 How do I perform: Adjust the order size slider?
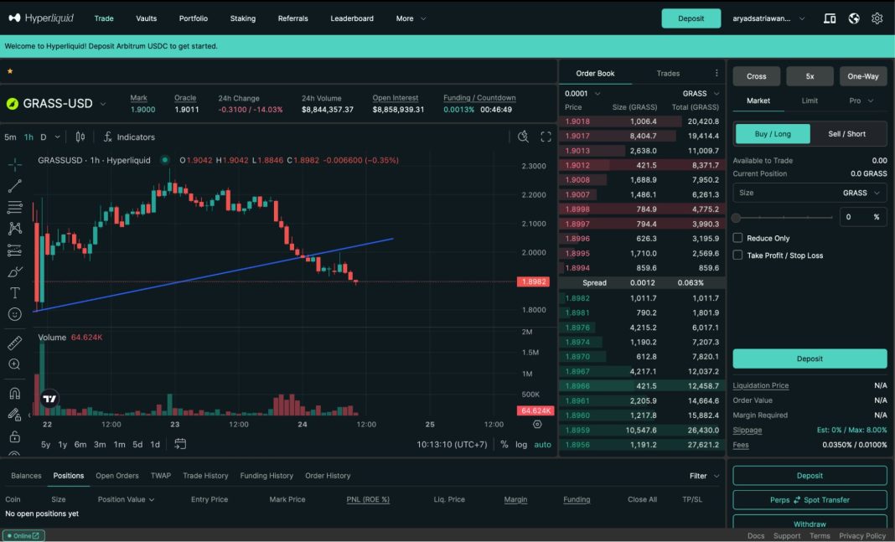click(737, 217)
